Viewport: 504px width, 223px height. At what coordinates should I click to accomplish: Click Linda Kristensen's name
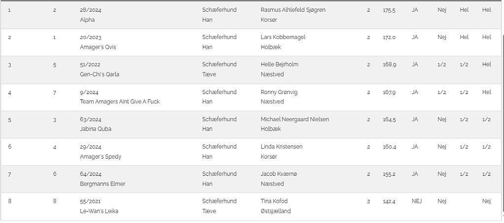[281, 147]
